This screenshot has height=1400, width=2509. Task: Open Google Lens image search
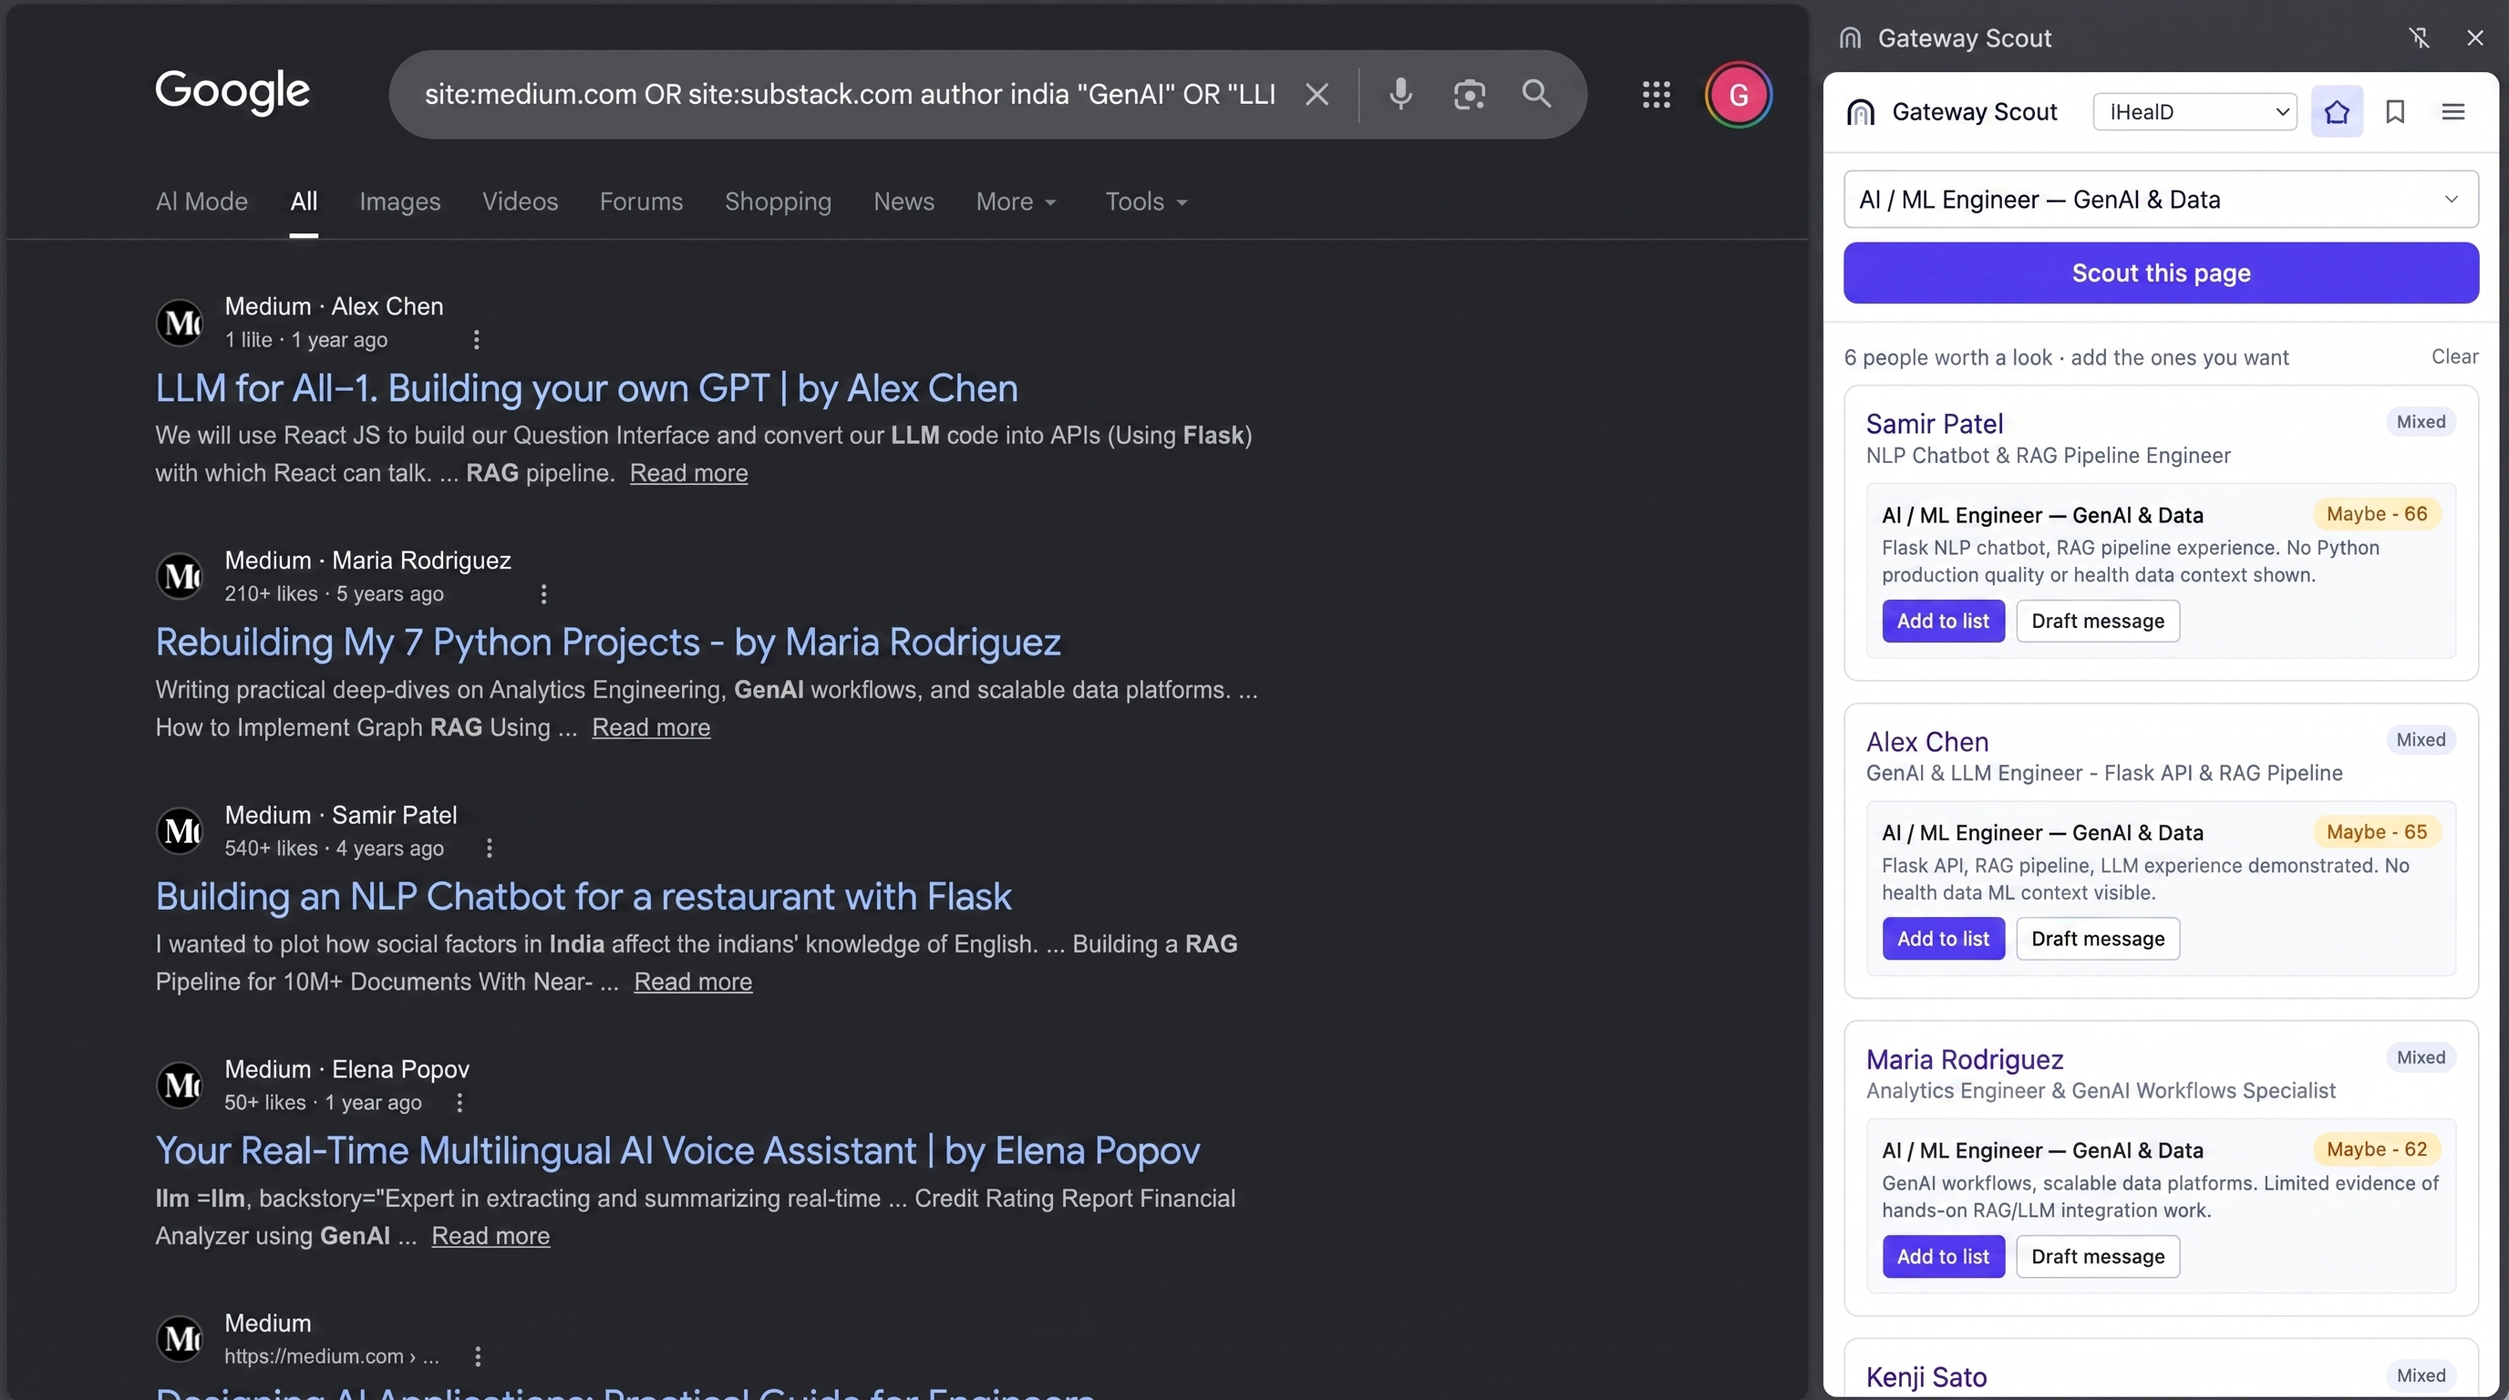1469,95
